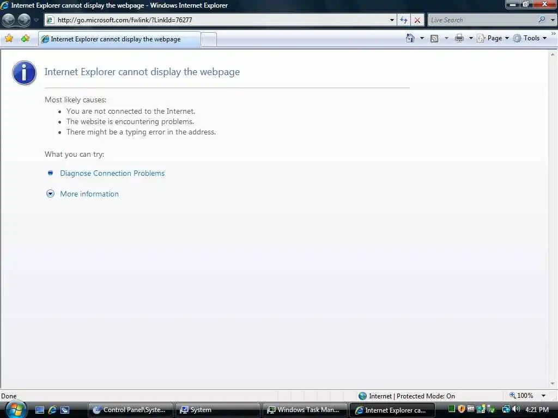558x418 pixels.
Task: Click the blue information icon on the error page
Action: click(24, 72)
